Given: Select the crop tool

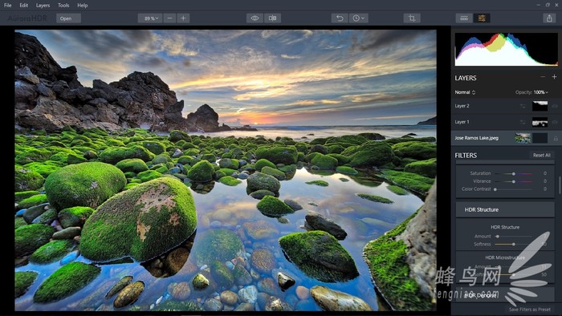Looking at the screenshot, I should 412,18.
